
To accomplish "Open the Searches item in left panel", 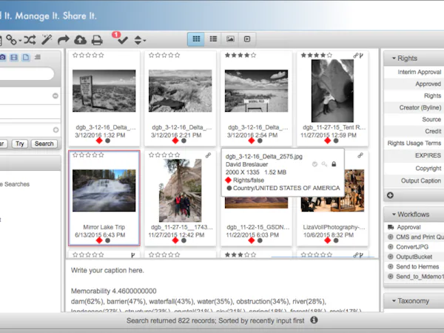I will 15,184.
